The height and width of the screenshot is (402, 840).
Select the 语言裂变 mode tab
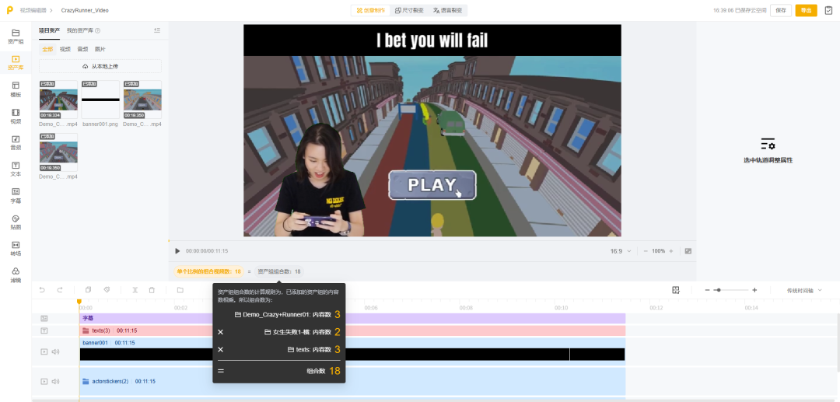(x=447, y=10)
